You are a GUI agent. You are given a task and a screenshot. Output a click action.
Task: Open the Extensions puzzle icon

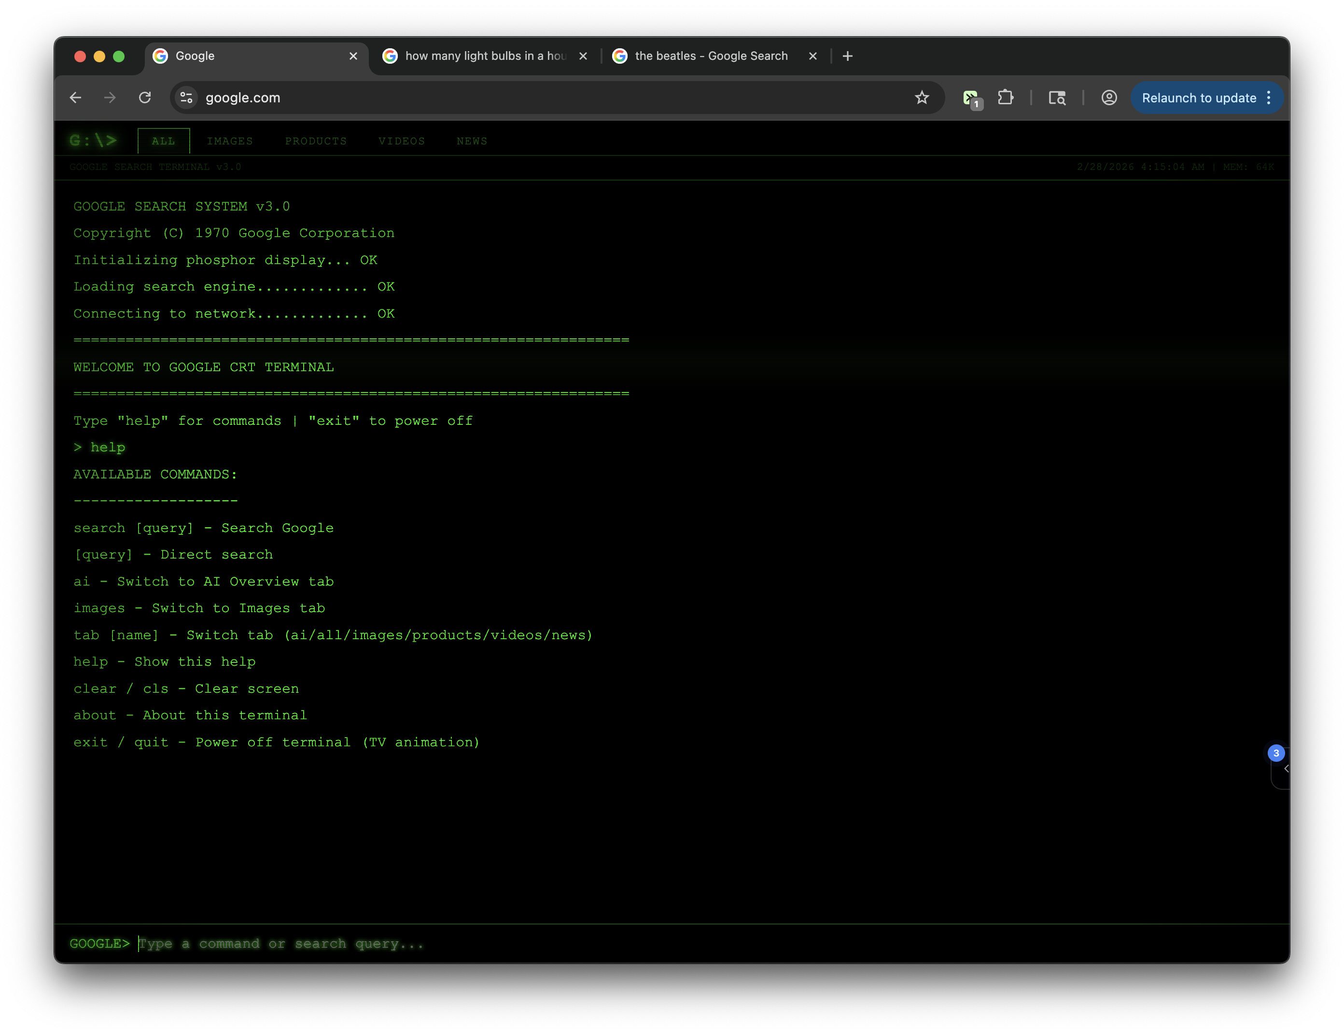click(x=1006, y=98)
